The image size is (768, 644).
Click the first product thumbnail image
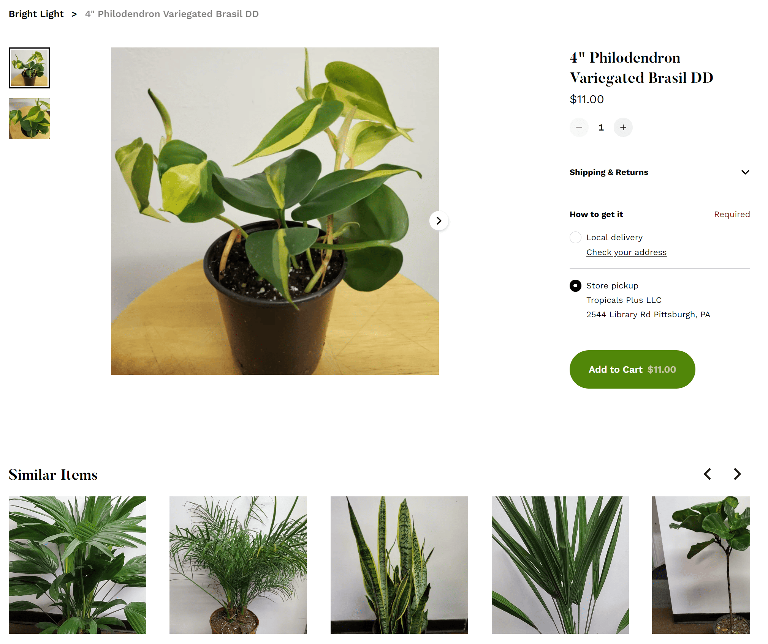[x=29, y=66]
